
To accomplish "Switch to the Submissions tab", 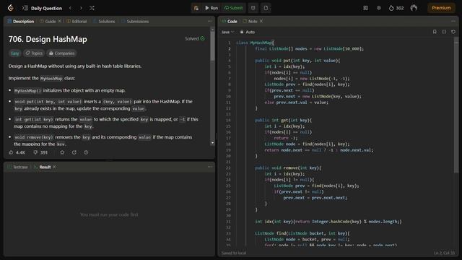I will pyautogui.click(x=135, y=21).
